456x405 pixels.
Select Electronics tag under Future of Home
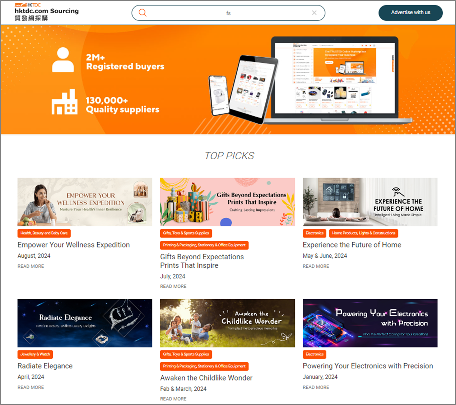click(x=315, y=233)
